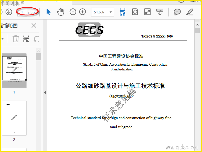Click the page 1 label under thumbnail

coord(14,92)
